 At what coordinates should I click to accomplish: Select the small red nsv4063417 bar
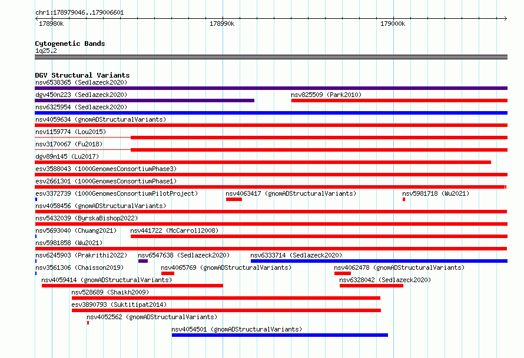[234, 199]
